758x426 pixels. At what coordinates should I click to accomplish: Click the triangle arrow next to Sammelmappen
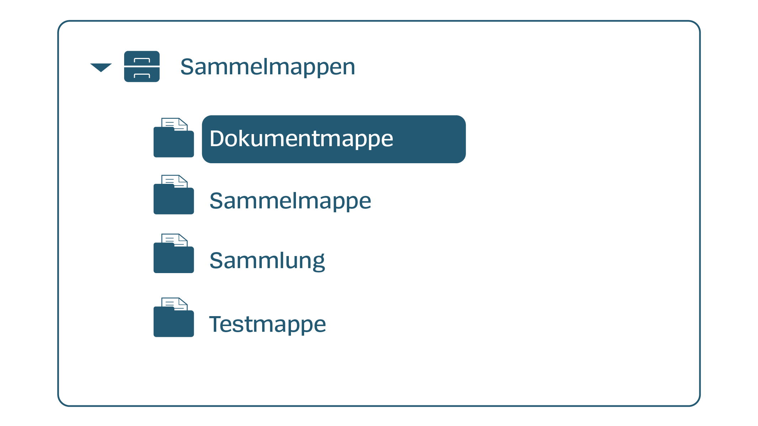tap(100, 68)
